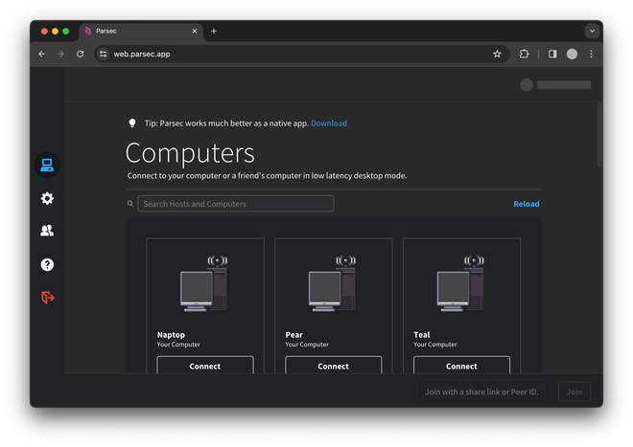
Task: Click the Reload link
Action: (x=526, y=204)
